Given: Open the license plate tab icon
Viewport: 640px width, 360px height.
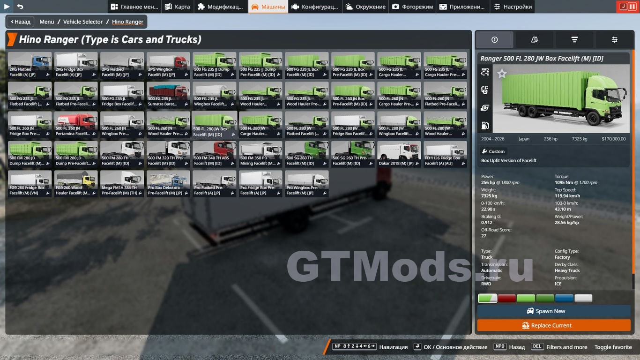Looking at the screenshot, I should pos(534,40).
